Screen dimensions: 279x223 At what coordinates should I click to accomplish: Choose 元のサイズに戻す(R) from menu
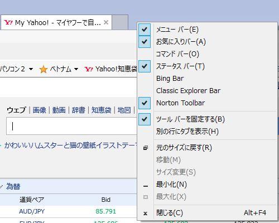pos(207,148)
